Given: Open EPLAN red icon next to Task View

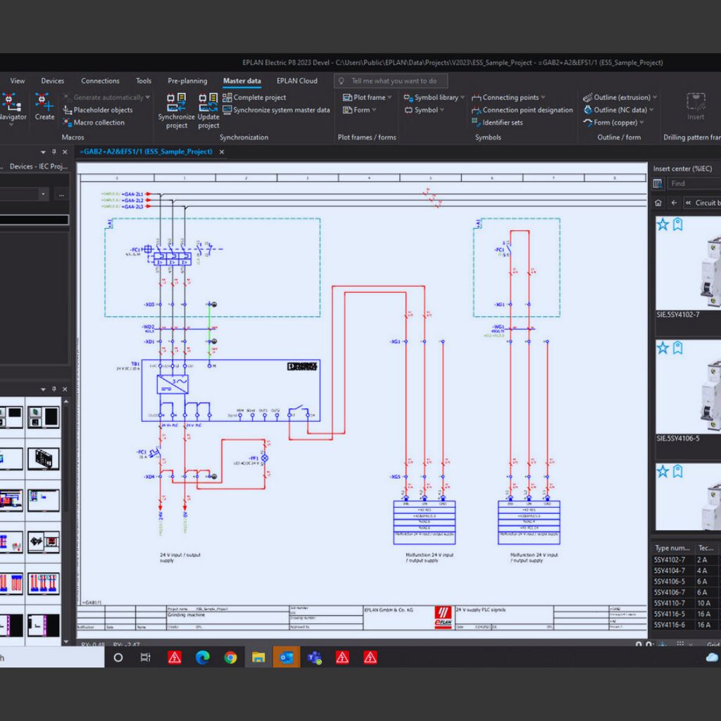Looking at the screenshot, I should [175, 658].
